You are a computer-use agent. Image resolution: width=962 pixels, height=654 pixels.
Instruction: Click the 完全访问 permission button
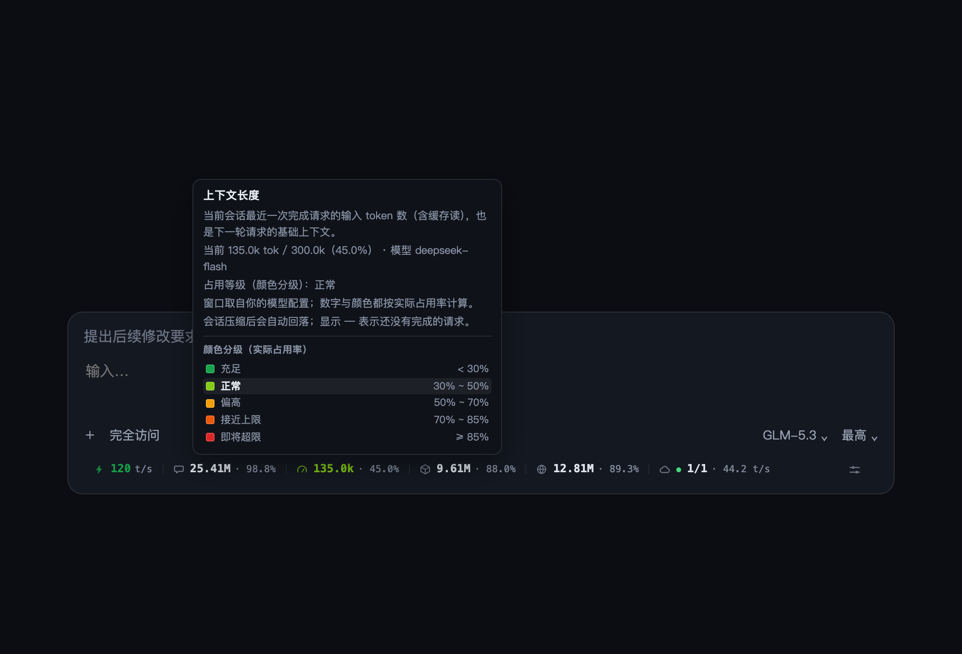pos(135,435)
